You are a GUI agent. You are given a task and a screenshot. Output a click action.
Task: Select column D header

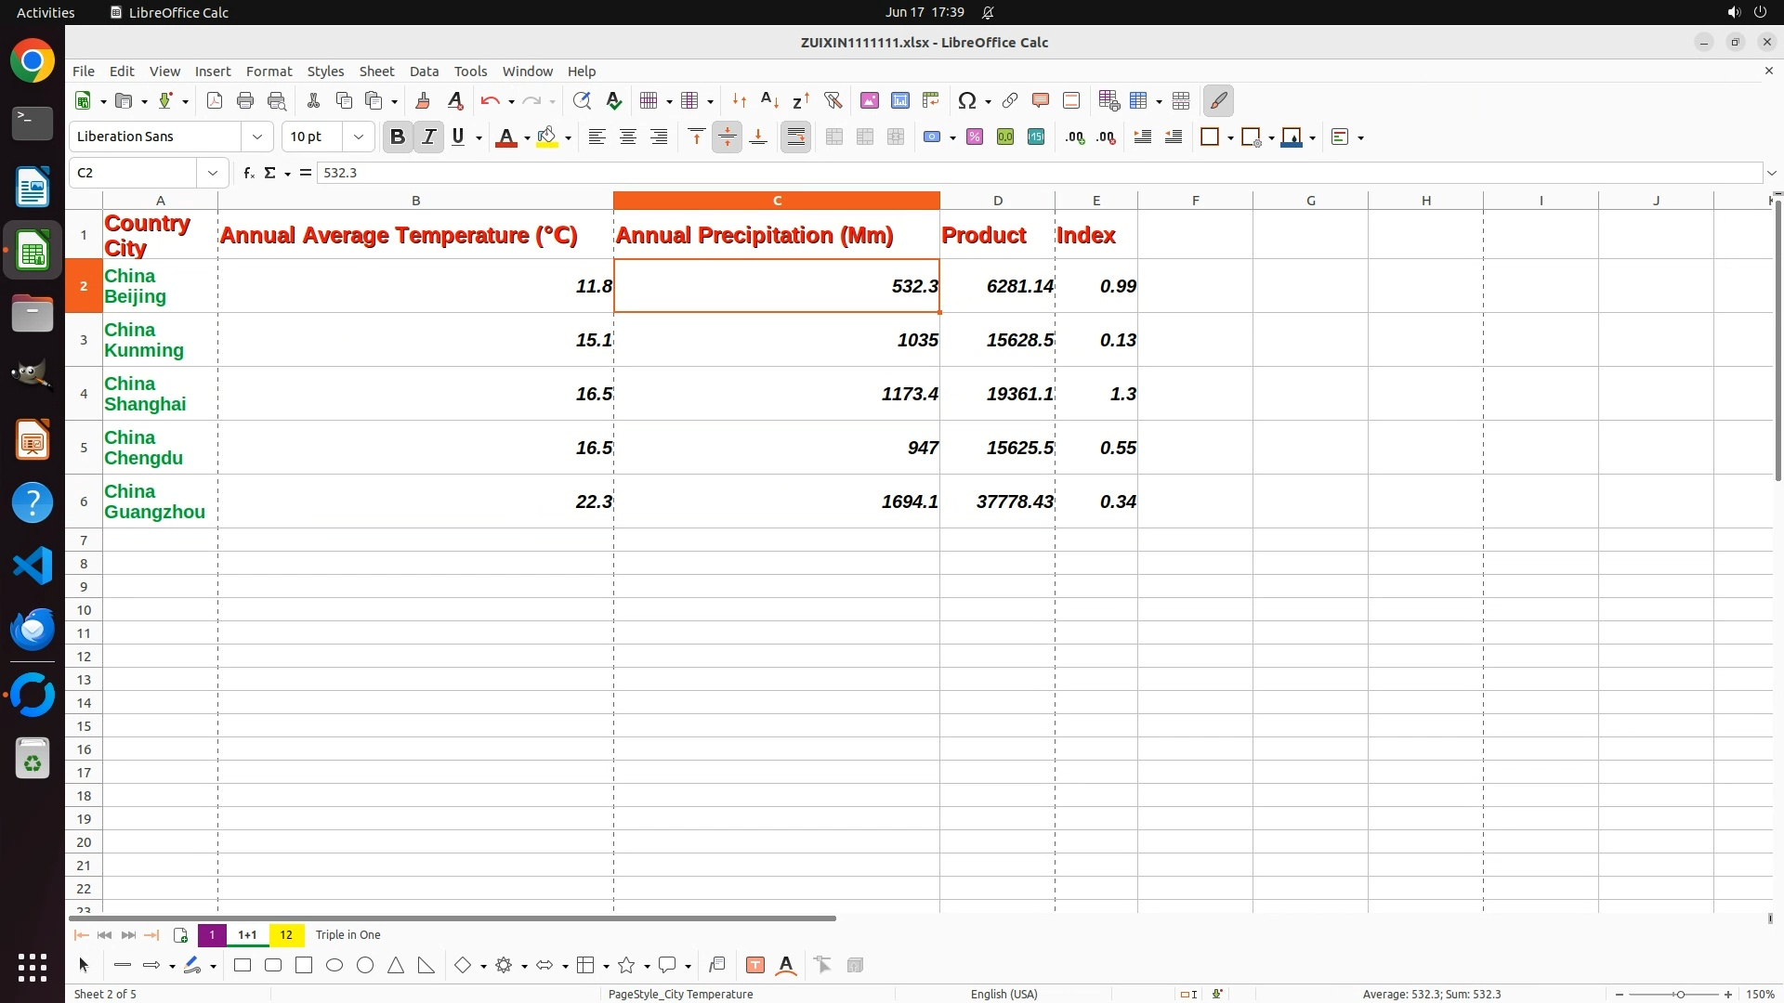(x=997, y=201)
